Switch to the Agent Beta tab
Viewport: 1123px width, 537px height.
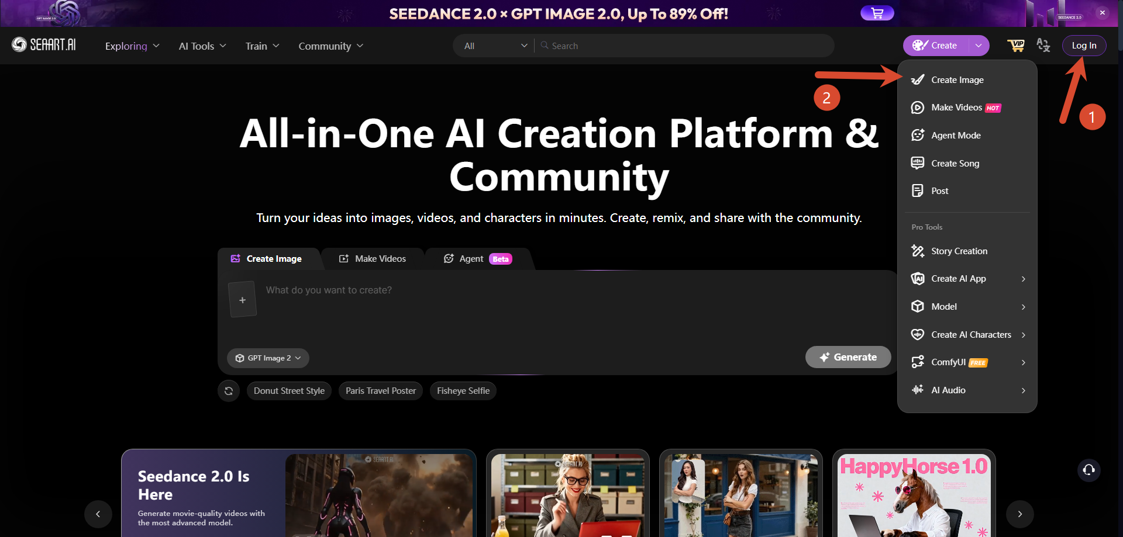pos(478,259)
